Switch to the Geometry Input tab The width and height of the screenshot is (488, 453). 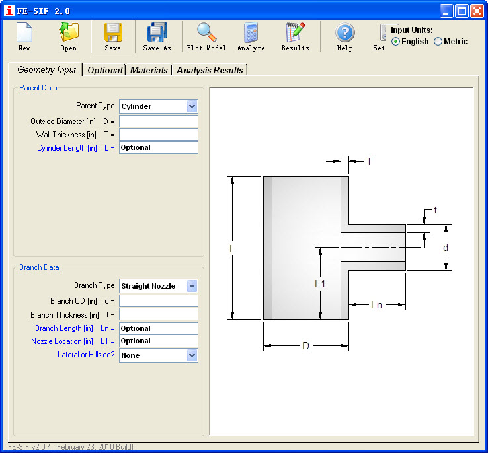(46, 69)
